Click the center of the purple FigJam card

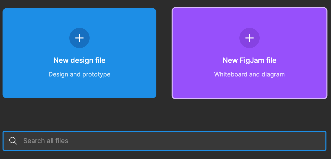[250, 53]
